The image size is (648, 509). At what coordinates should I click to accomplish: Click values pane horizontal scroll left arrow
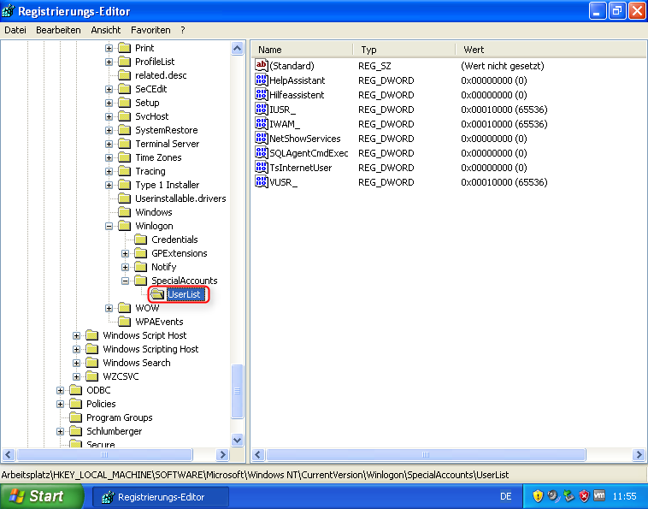[258, 455]
